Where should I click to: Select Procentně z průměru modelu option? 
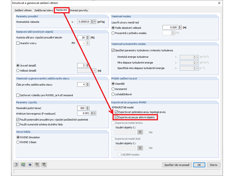tap(113, 33)
